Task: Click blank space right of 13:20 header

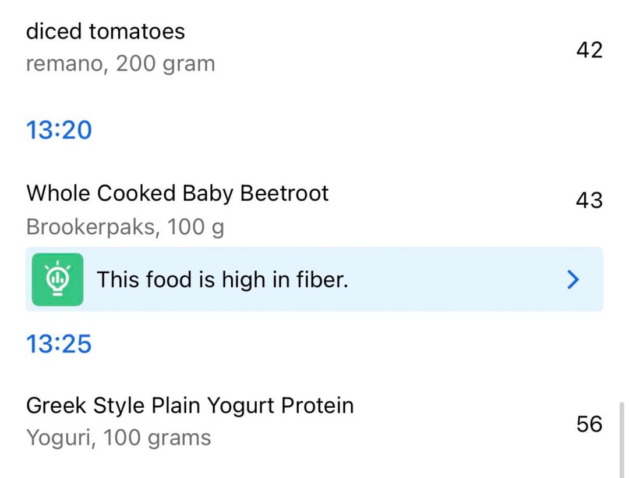Action: 349,129
